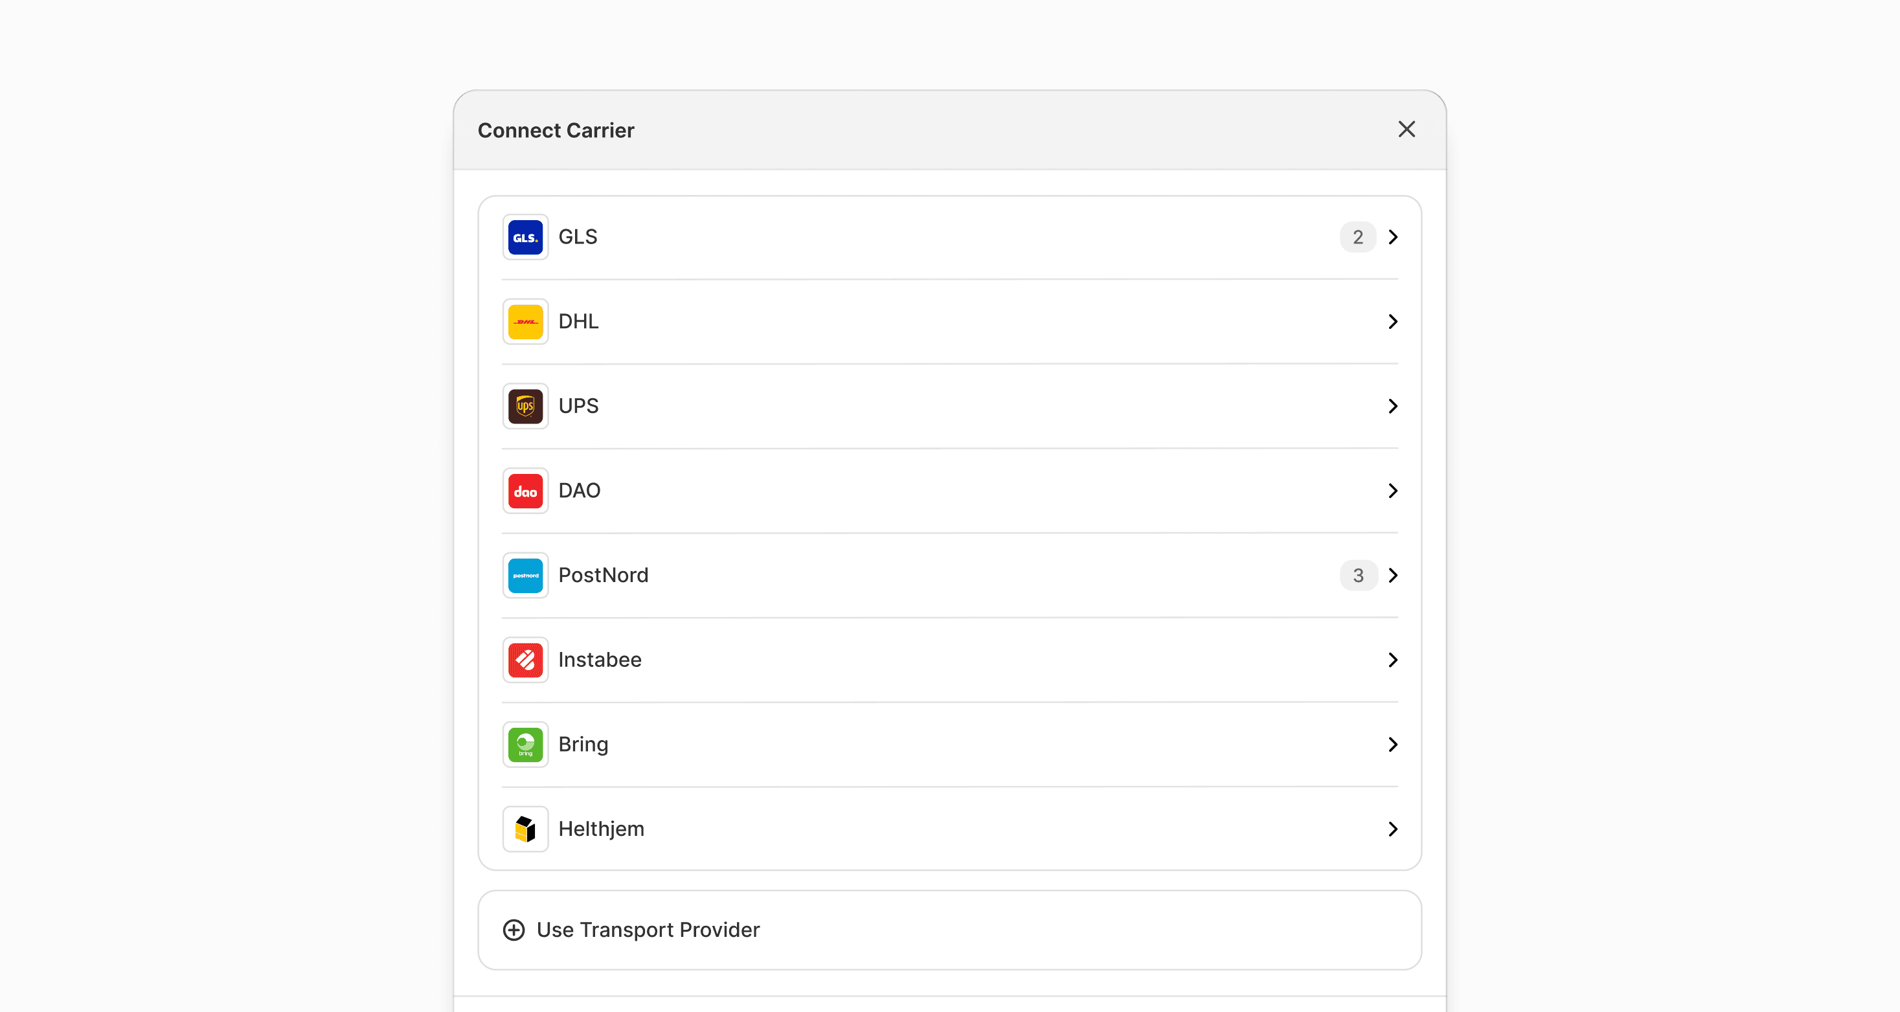This screenshot has height=1012, width=1900.
Task: Choose Use Transport Provider option
Action: coord(949,930)
